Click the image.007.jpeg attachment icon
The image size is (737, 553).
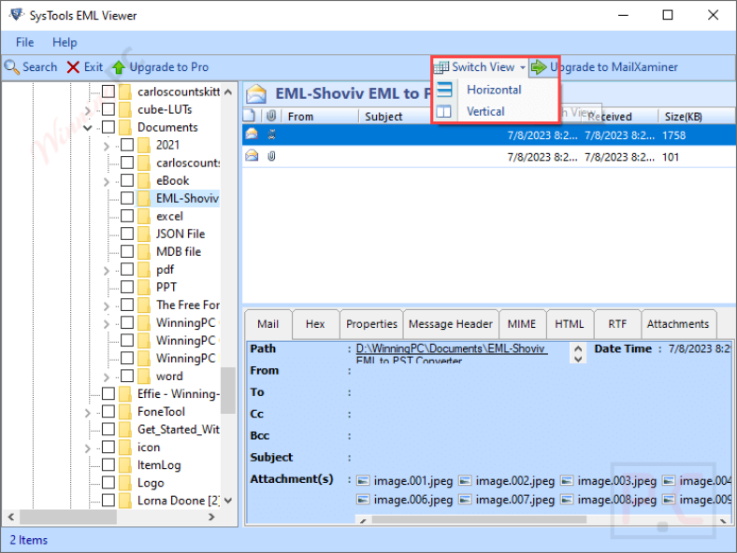point(465,500)
